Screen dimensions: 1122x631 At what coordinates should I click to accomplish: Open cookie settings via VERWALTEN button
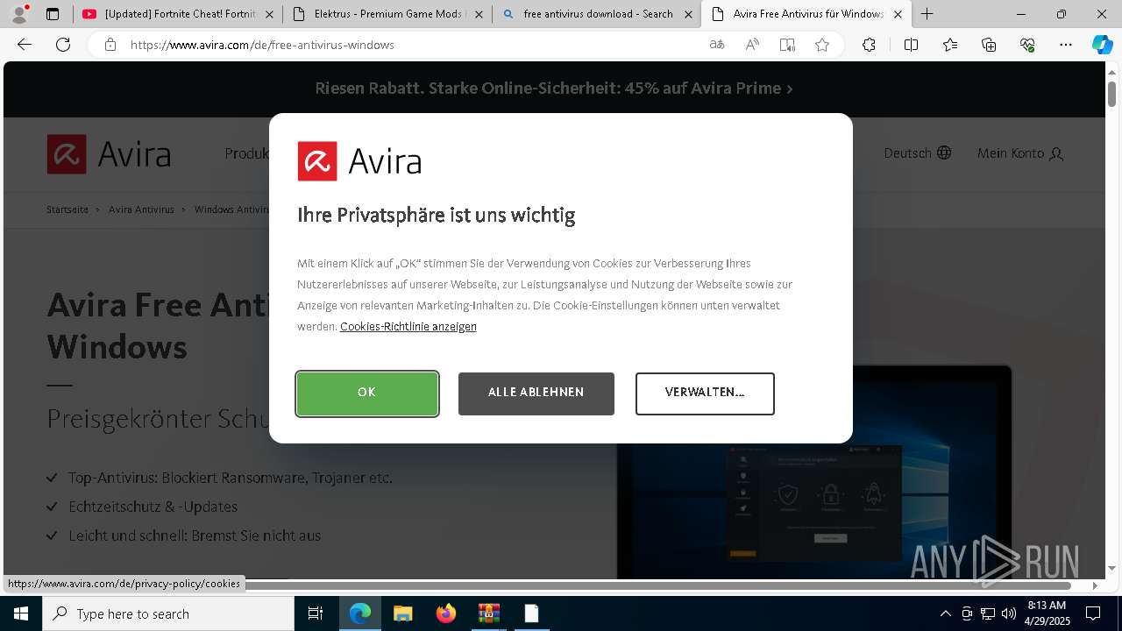705,393
